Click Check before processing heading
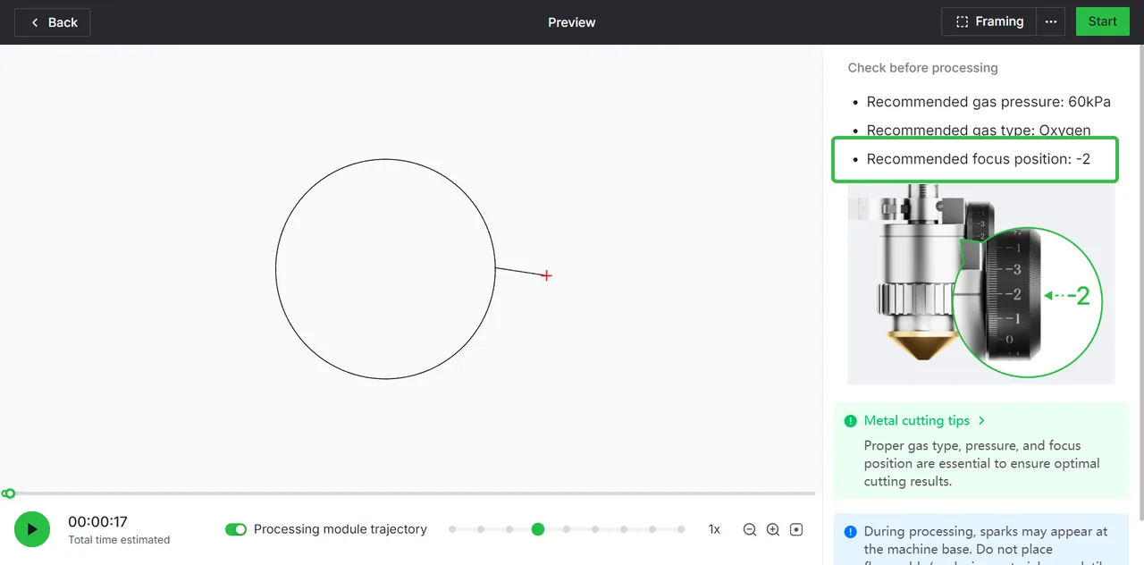1144x565 pixels. (x=922, y=68)
